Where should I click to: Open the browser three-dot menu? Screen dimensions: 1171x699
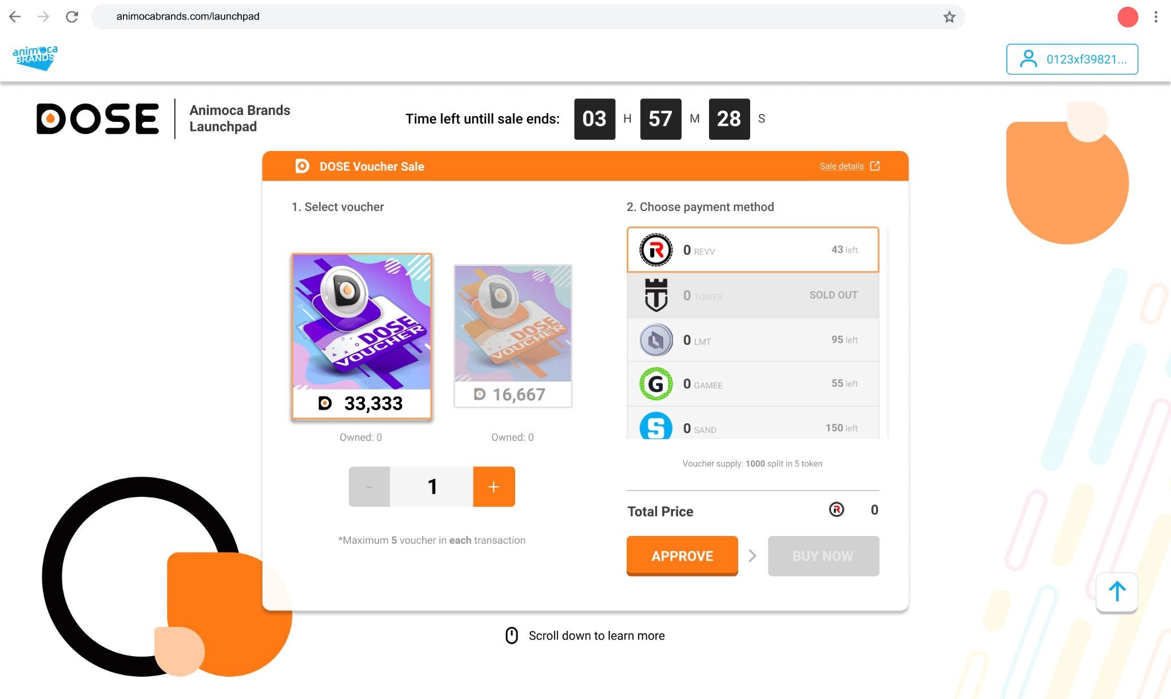(1156, 17)
